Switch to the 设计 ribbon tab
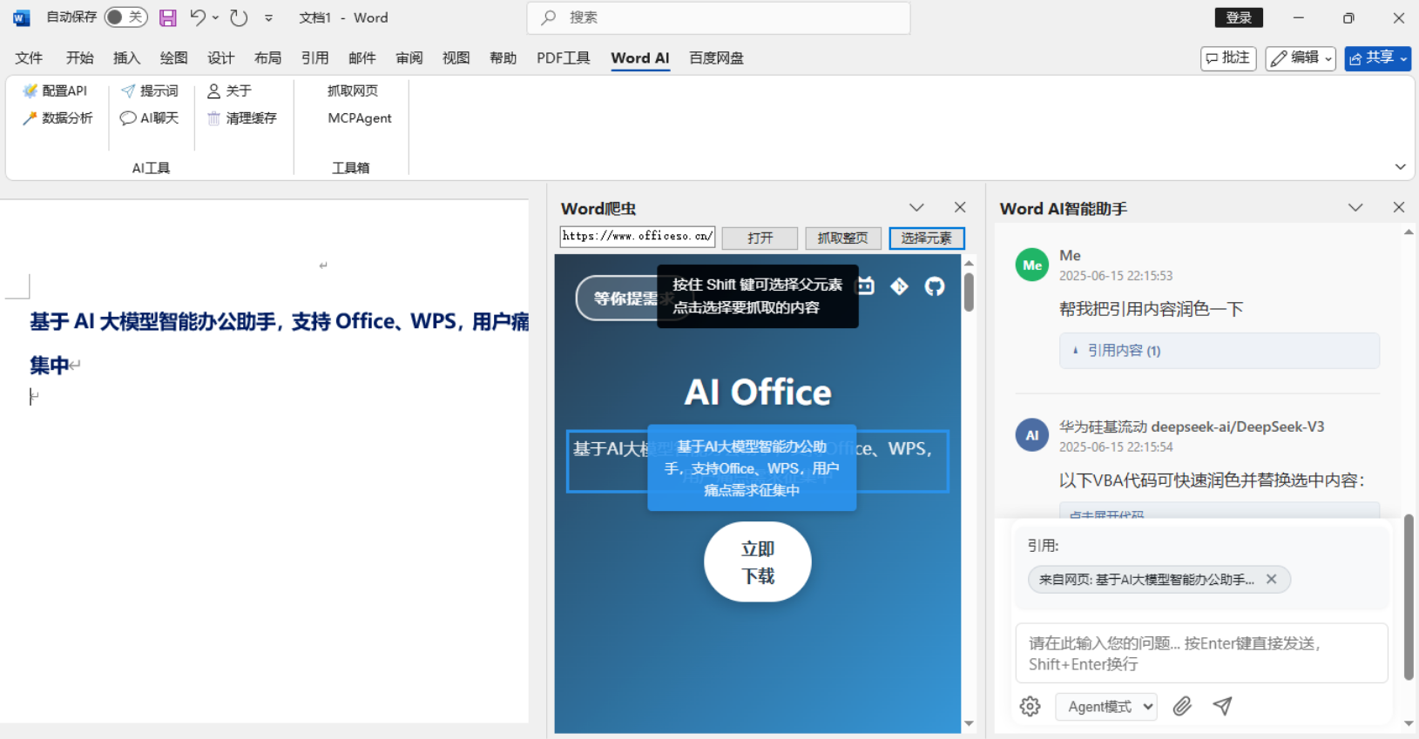 tap(220, 58)
